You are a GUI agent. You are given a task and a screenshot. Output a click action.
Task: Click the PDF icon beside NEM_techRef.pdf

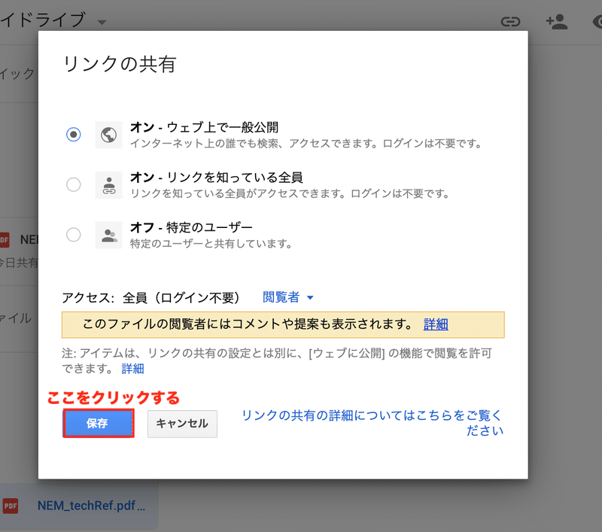click(x=11, y=506)
